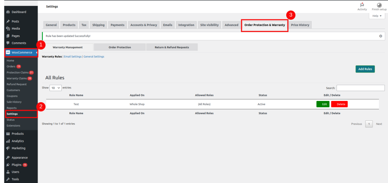Expand the Help dropdown tab
Screen dimensions: 388x183
[377, 16]
